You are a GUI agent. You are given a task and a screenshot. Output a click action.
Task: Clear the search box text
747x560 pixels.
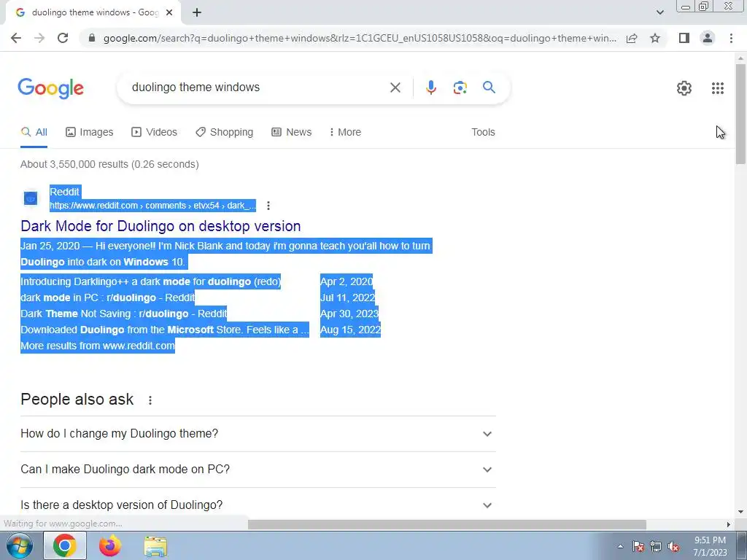click(395, 87)
